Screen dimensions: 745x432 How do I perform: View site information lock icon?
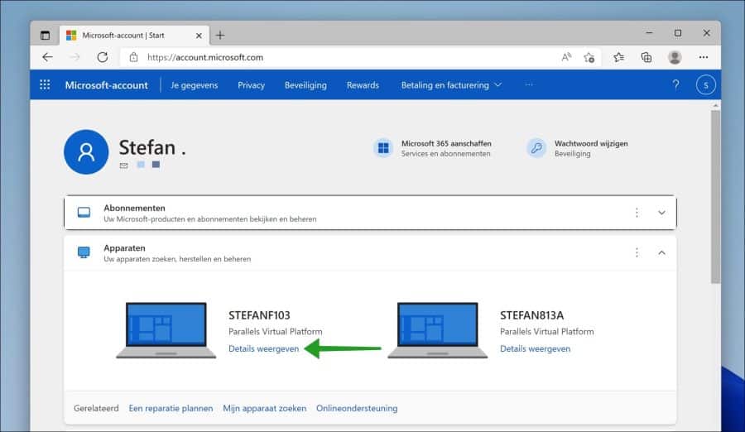[133, 57]
